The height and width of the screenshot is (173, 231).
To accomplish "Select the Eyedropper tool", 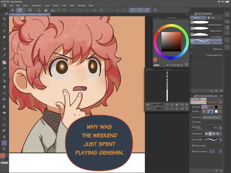I will (4, 55).
